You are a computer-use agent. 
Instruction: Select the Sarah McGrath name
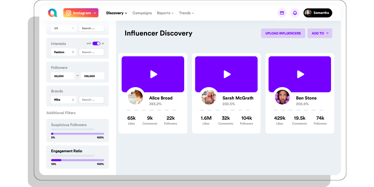[x=238, y=98]
